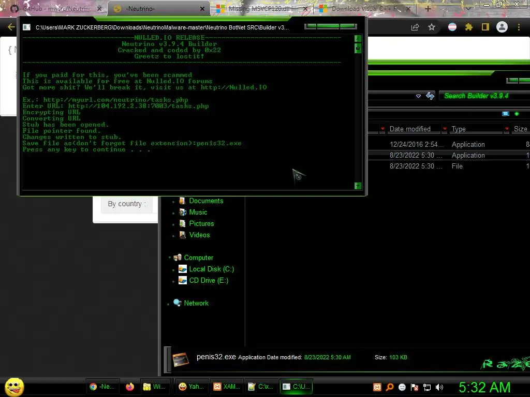Sort by the Size column header
This screenshot has width=530, height=397.
pyautogui.click(x=521, y=129)
